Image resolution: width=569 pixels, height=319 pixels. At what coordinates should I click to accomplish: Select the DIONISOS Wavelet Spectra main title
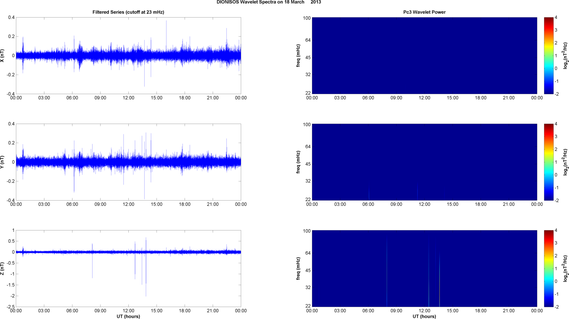point(269,2)
